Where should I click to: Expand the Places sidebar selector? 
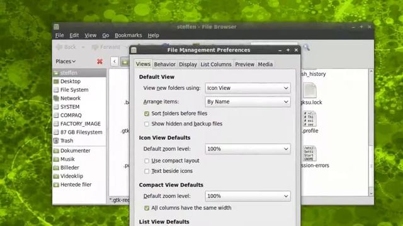pyautogui.click(x=65, y=62)
